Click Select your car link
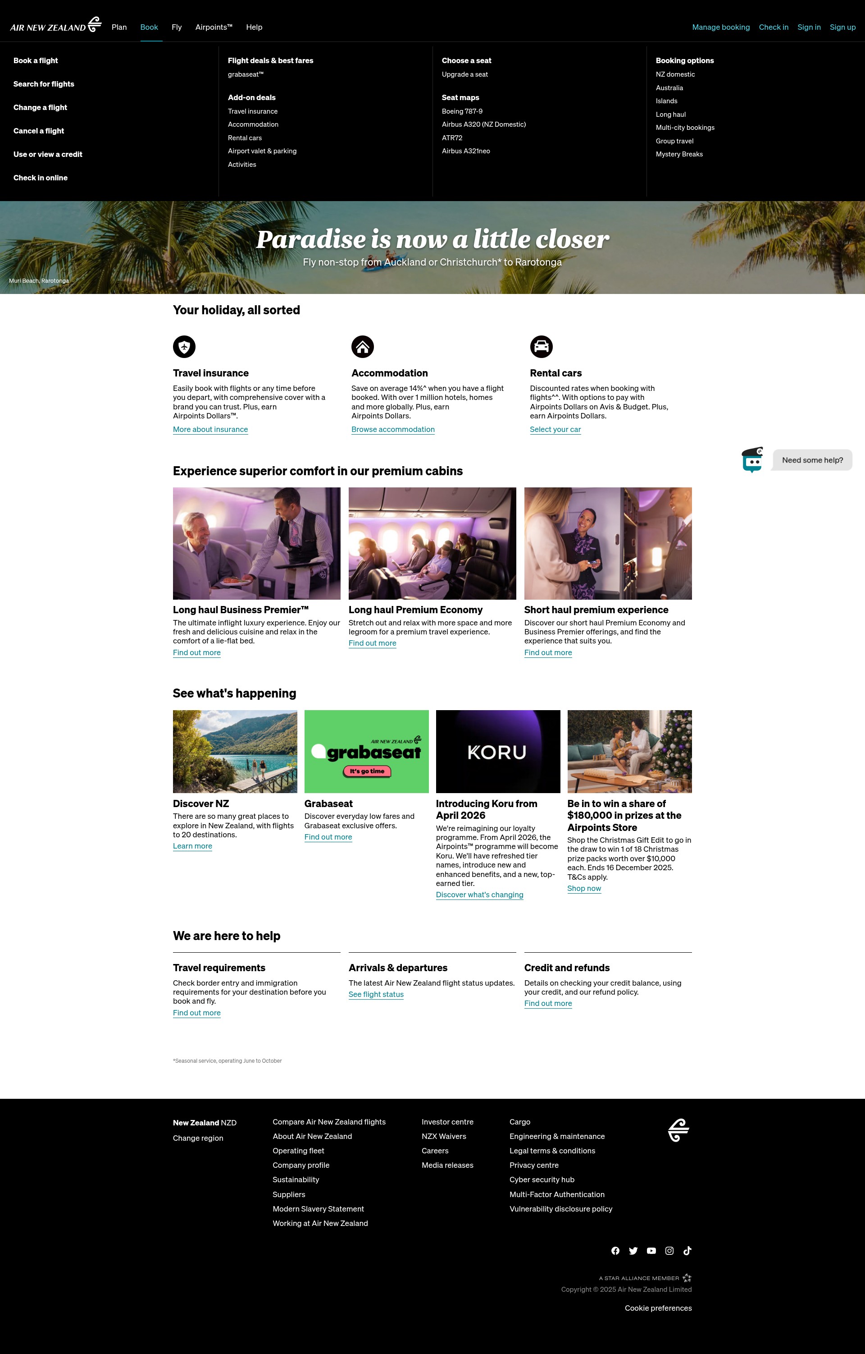The height and width of the screenshot is (1354, 865). (x=555, y=430)
